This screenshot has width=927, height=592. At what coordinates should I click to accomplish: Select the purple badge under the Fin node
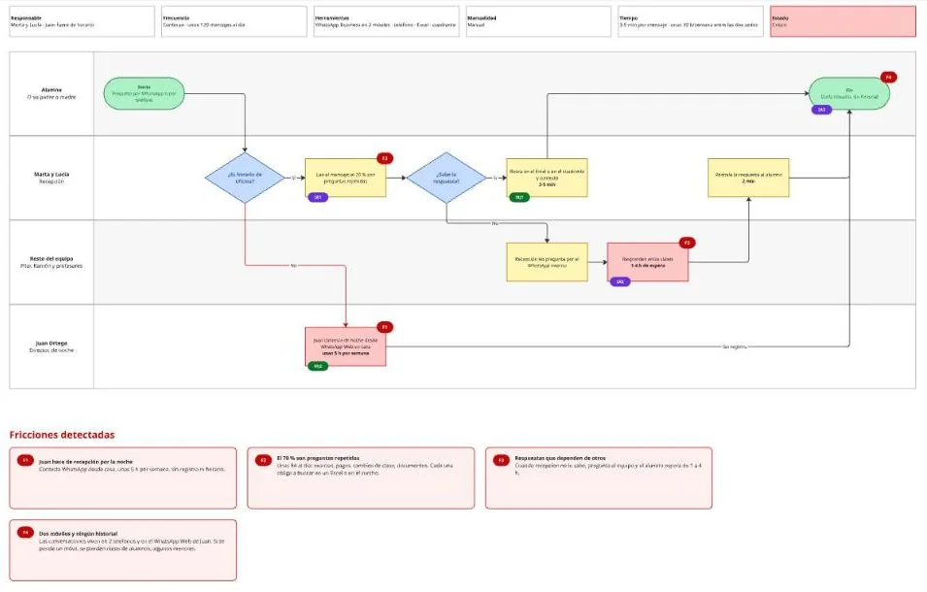pyautogui.click(x=821, y=110)
